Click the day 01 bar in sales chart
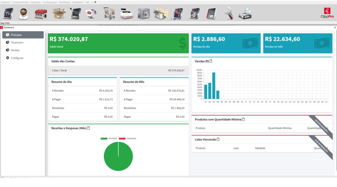The image size is (337, 187). click(206, 92)
